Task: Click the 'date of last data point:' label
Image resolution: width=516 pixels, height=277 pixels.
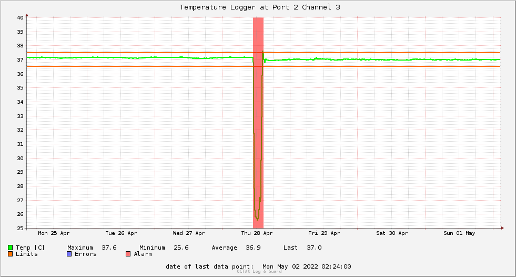Action: pyautogui.click(x=210, y=266)
